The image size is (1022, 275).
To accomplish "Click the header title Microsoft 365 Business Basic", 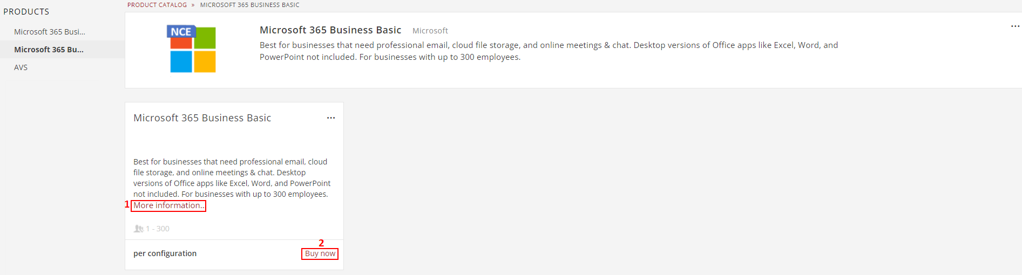I will 330,30.
